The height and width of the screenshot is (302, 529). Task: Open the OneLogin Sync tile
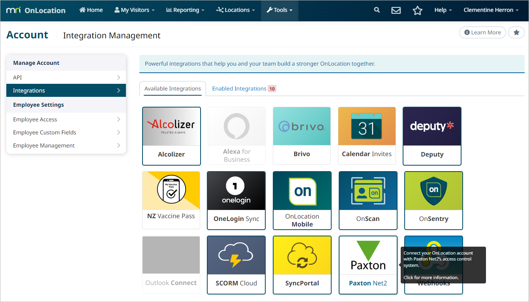pos(236,200)
